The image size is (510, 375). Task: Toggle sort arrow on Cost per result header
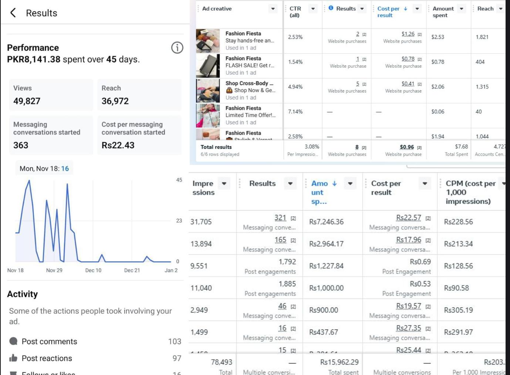(405, 9)
